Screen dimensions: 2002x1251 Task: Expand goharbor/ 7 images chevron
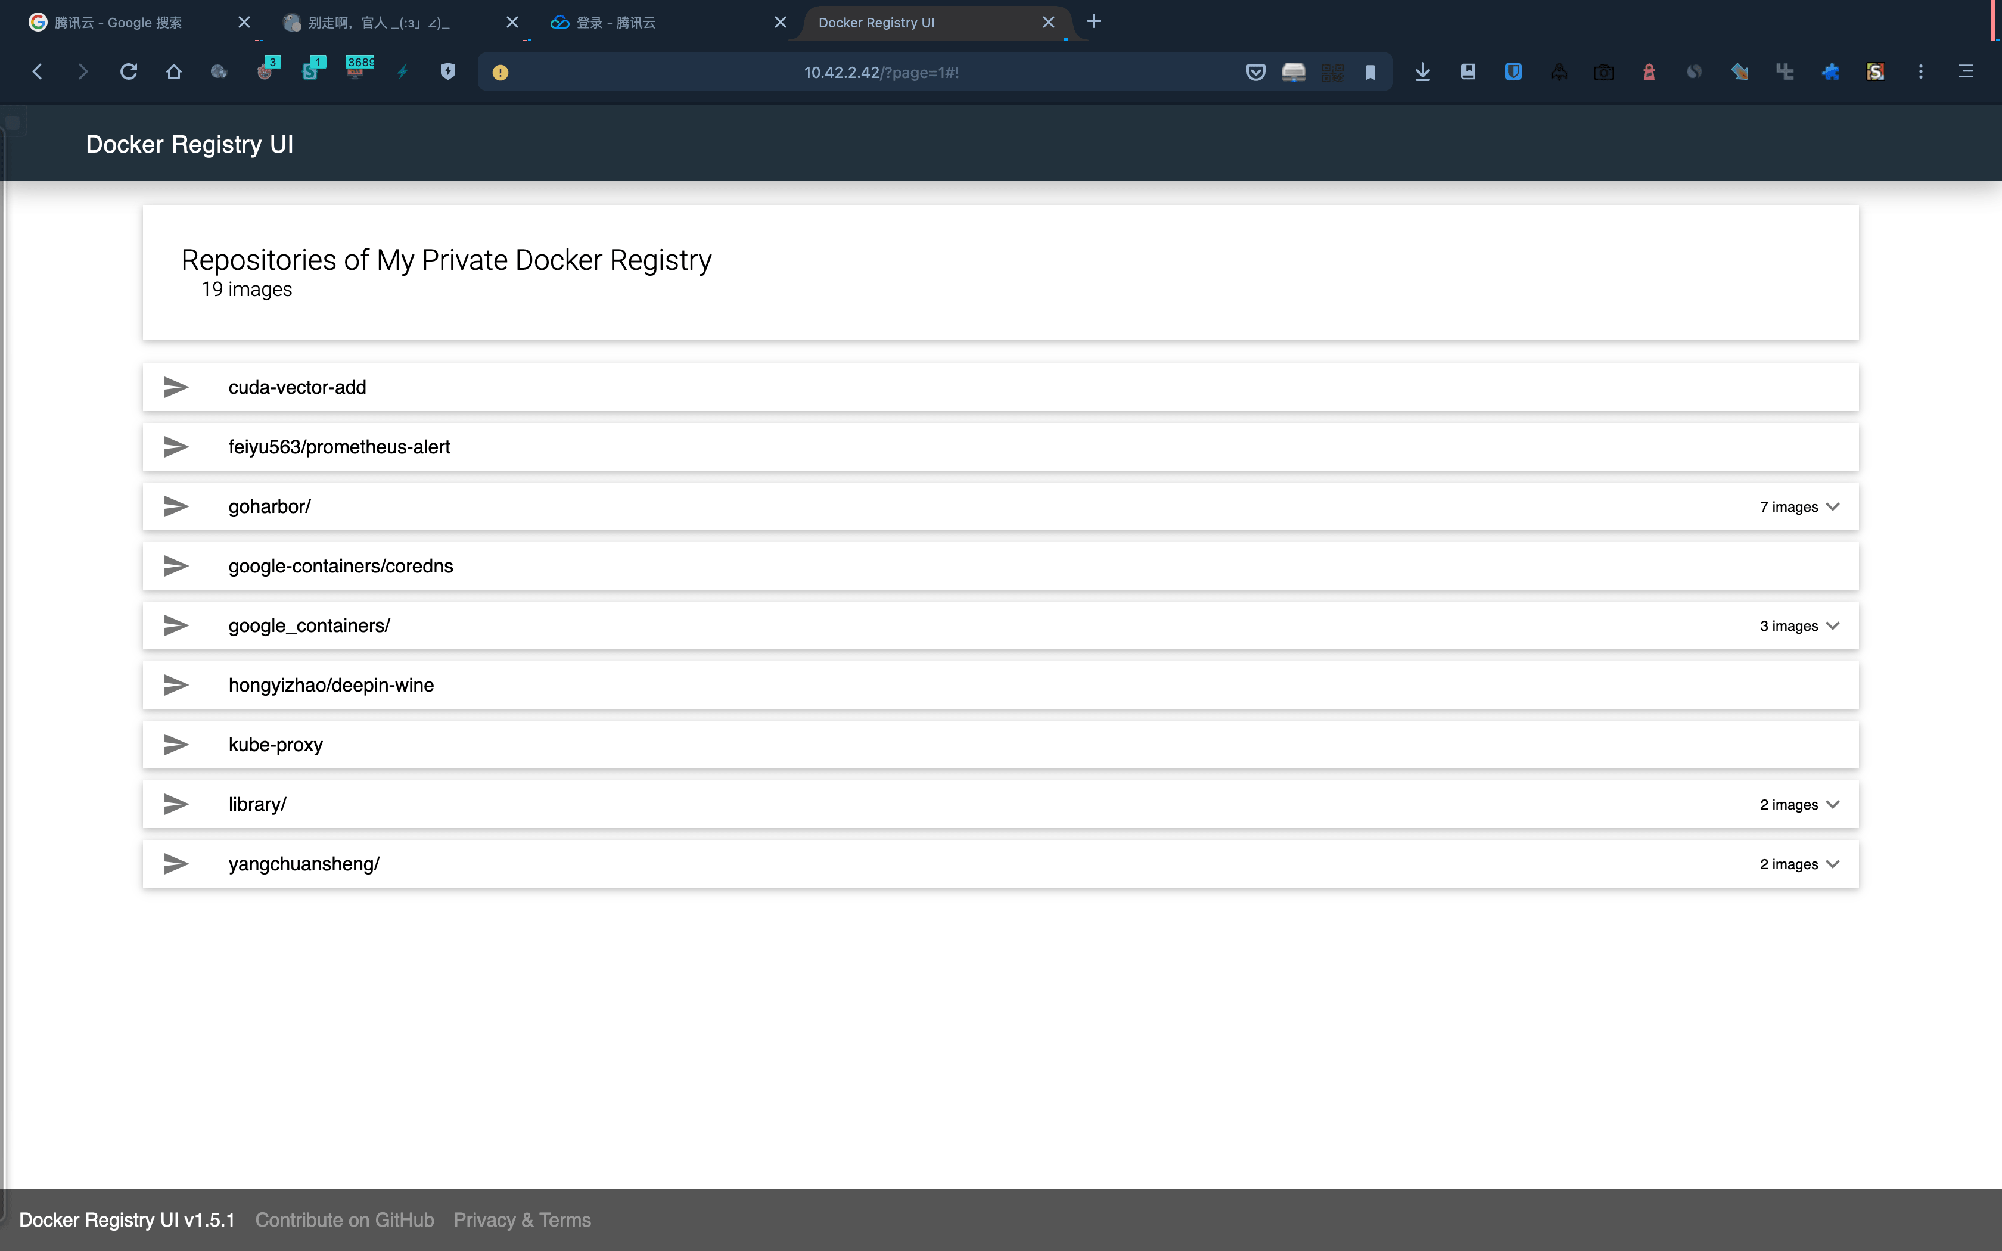coord(1833,506)
